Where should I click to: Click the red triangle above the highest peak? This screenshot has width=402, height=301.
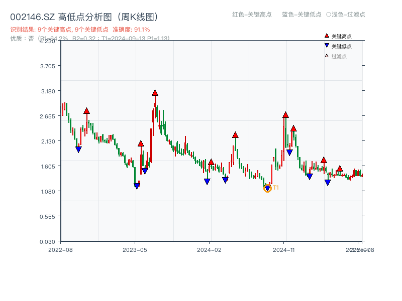coord(155,92)
